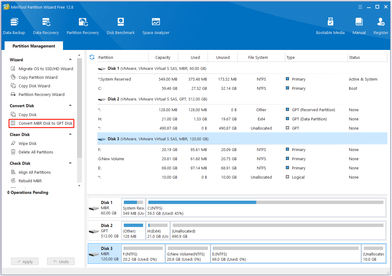This screenshot has width=392, height=276.
Task: Select the C: partition row
Action: pos(242,88)
